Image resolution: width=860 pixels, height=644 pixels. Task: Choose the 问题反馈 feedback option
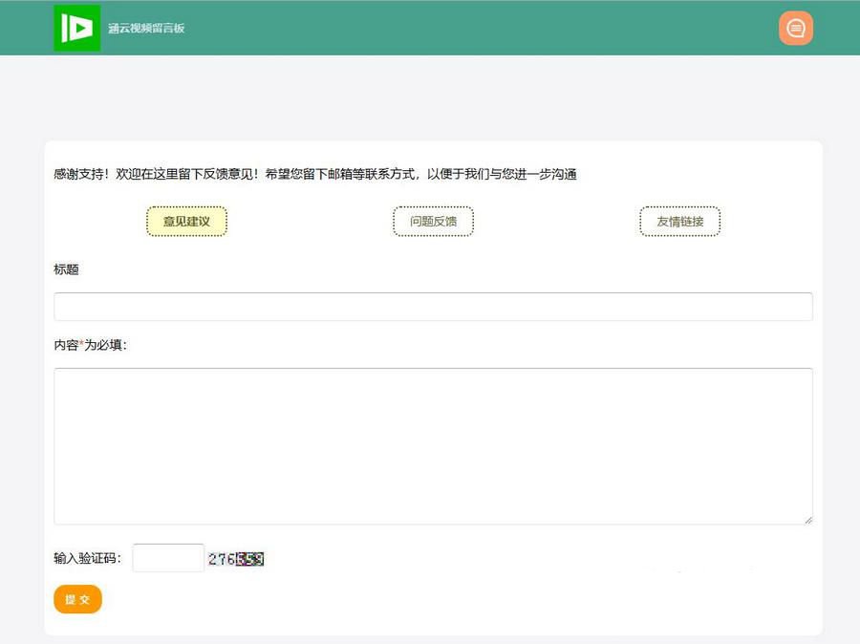[433, 220]
